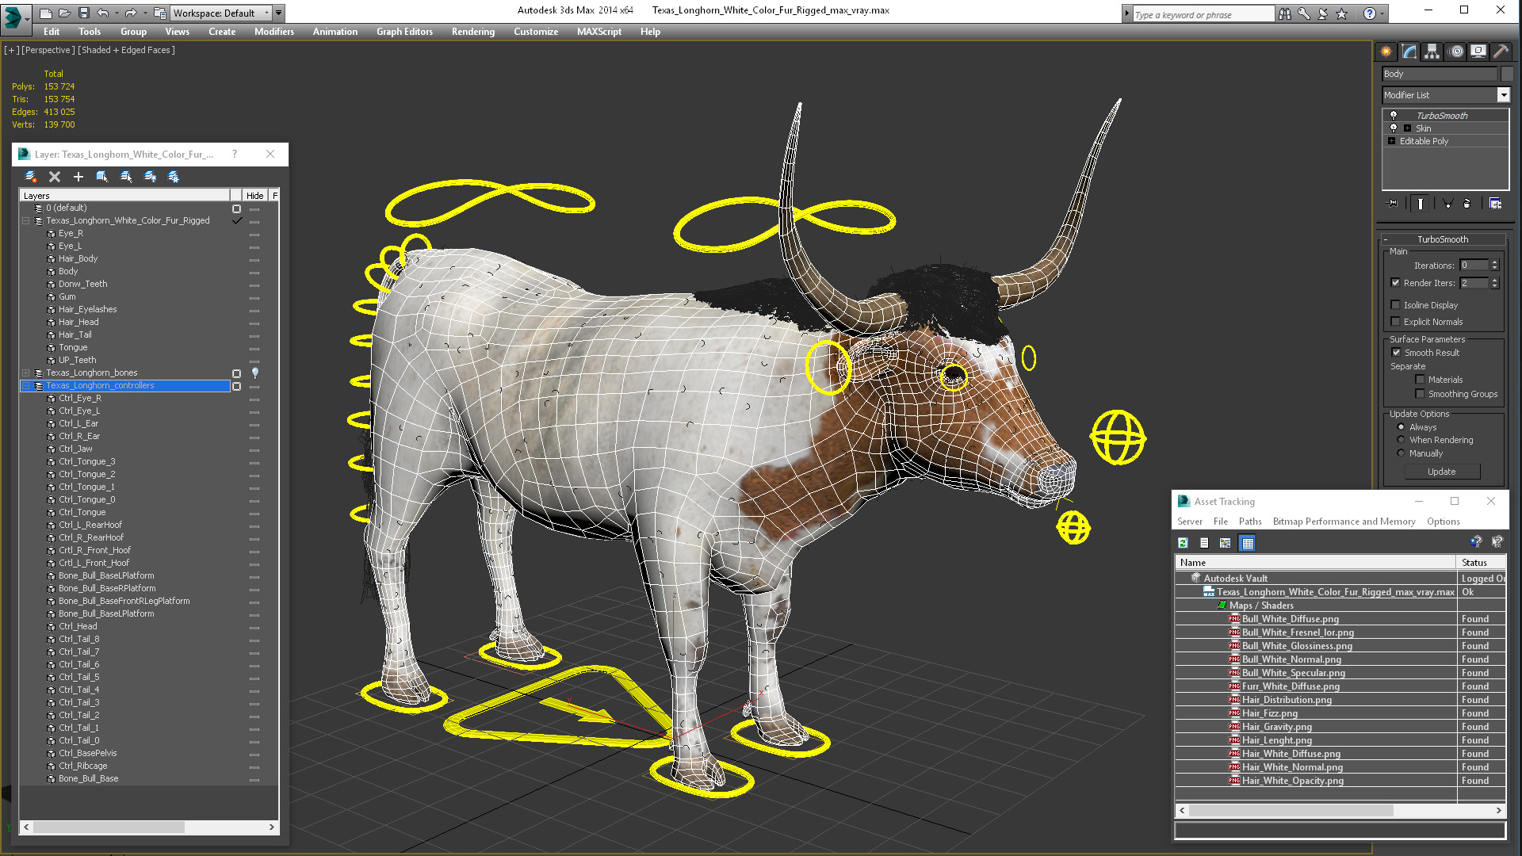Collapse TurboSmooth rollout

[x=1443, y=239]
